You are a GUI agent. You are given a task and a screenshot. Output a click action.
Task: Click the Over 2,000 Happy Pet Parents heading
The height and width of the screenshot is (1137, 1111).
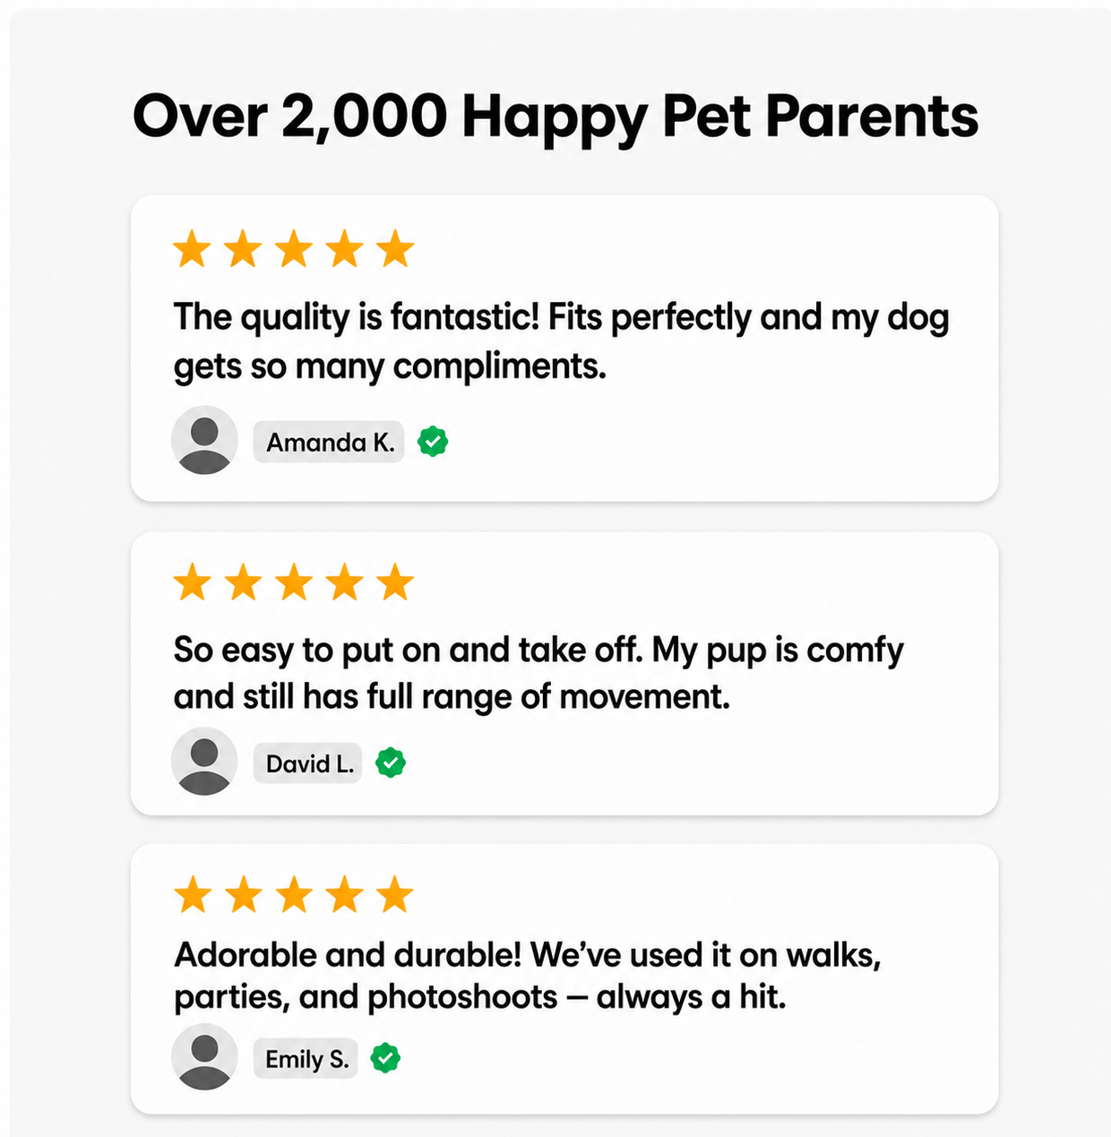(555, 116)
